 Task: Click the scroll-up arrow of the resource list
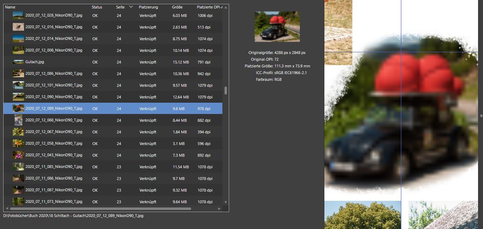click(x=226, y=7)
